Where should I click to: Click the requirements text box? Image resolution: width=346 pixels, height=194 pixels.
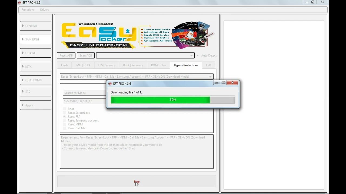click(x=137, y=152)
